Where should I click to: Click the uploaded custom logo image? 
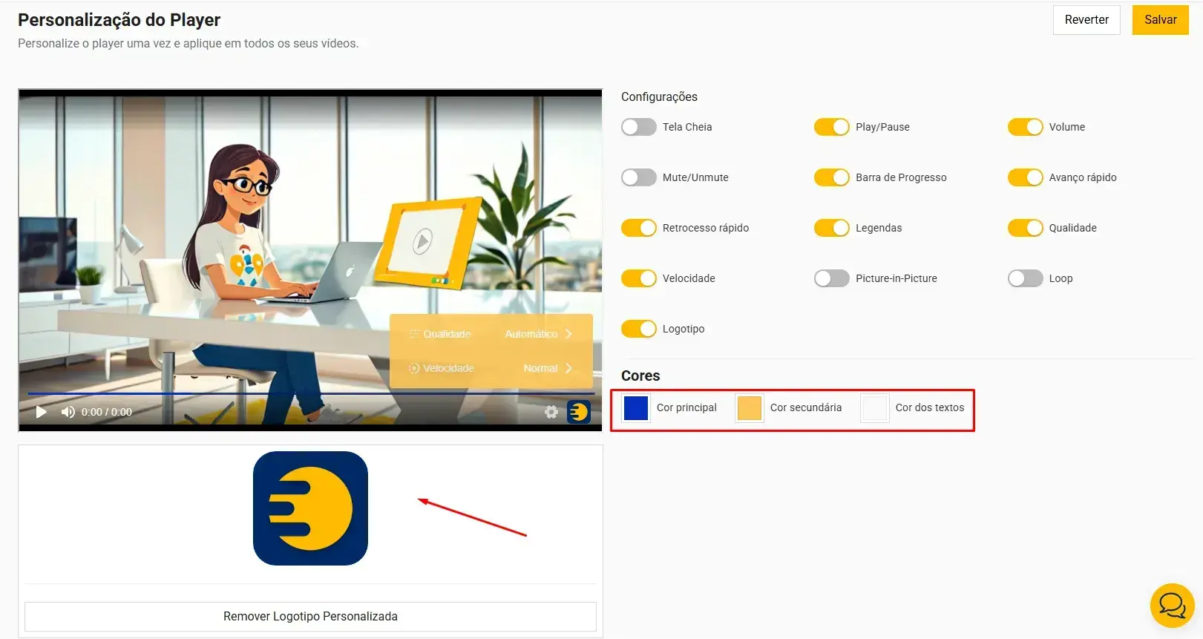coord(310,508)
